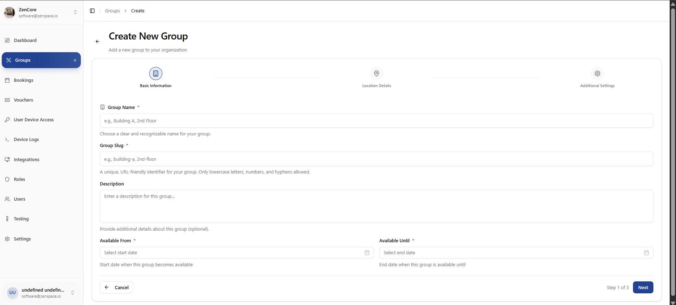Click the Integrations icon in sidebar
The height and width of the screenshot is (305, 676).
click(7, 159)
